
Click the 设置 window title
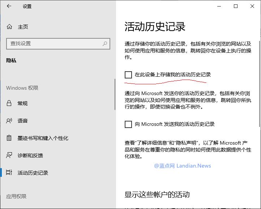(x=27, y=7)
